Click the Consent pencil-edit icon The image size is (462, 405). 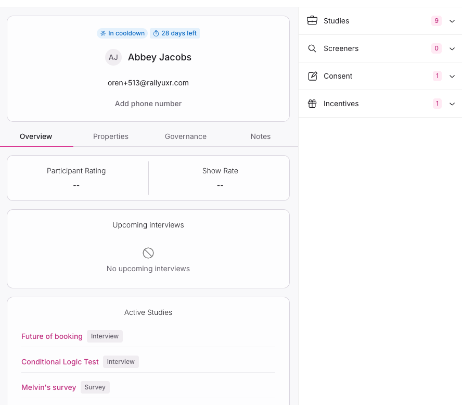click(312, 76)
